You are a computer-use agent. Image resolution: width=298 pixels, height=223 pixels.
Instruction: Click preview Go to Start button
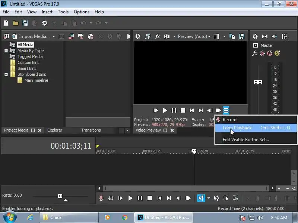192,110
